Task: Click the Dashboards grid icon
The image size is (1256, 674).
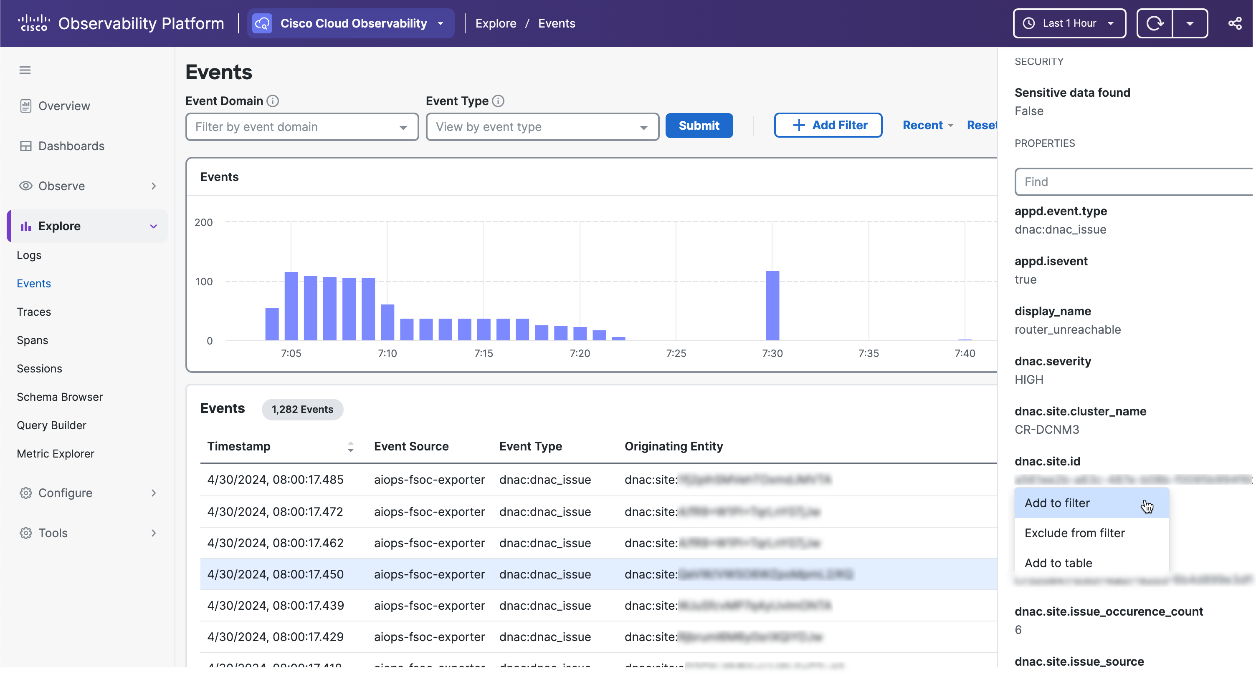Action: tap(25, 146)
